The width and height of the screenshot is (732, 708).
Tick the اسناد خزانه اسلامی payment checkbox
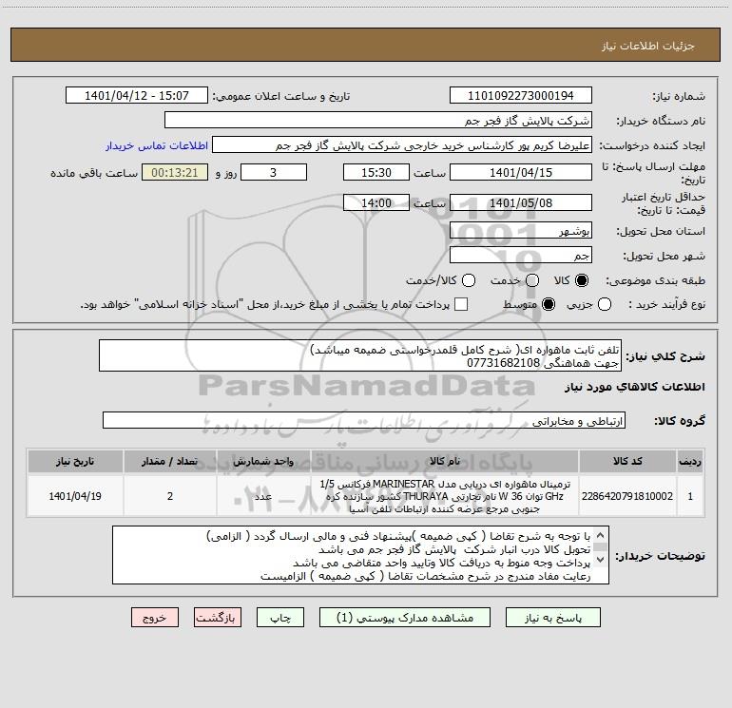click(461, 304)
